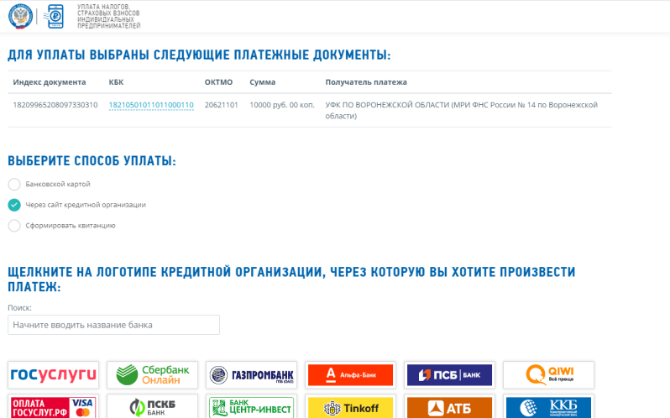
Task: Click the FNS emblem logo in header
Action: tap(20, 16)
